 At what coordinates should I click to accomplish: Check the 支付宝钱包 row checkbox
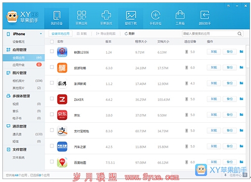(52, 130)
